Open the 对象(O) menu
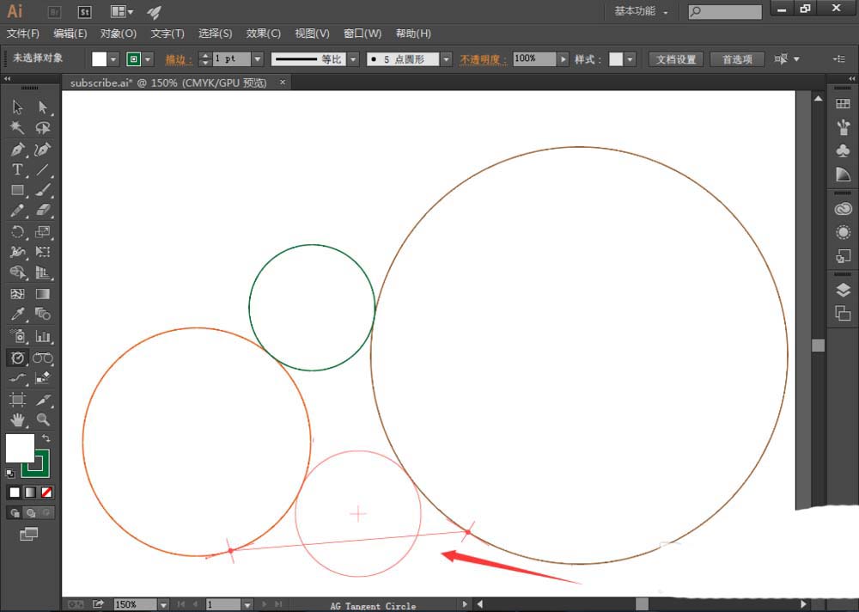Screen dimensions: 859x612 pos(118,34)
